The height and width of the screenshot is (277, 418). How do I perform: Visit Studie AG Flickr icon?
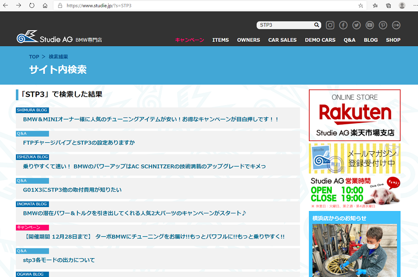(x=396, y=25)
